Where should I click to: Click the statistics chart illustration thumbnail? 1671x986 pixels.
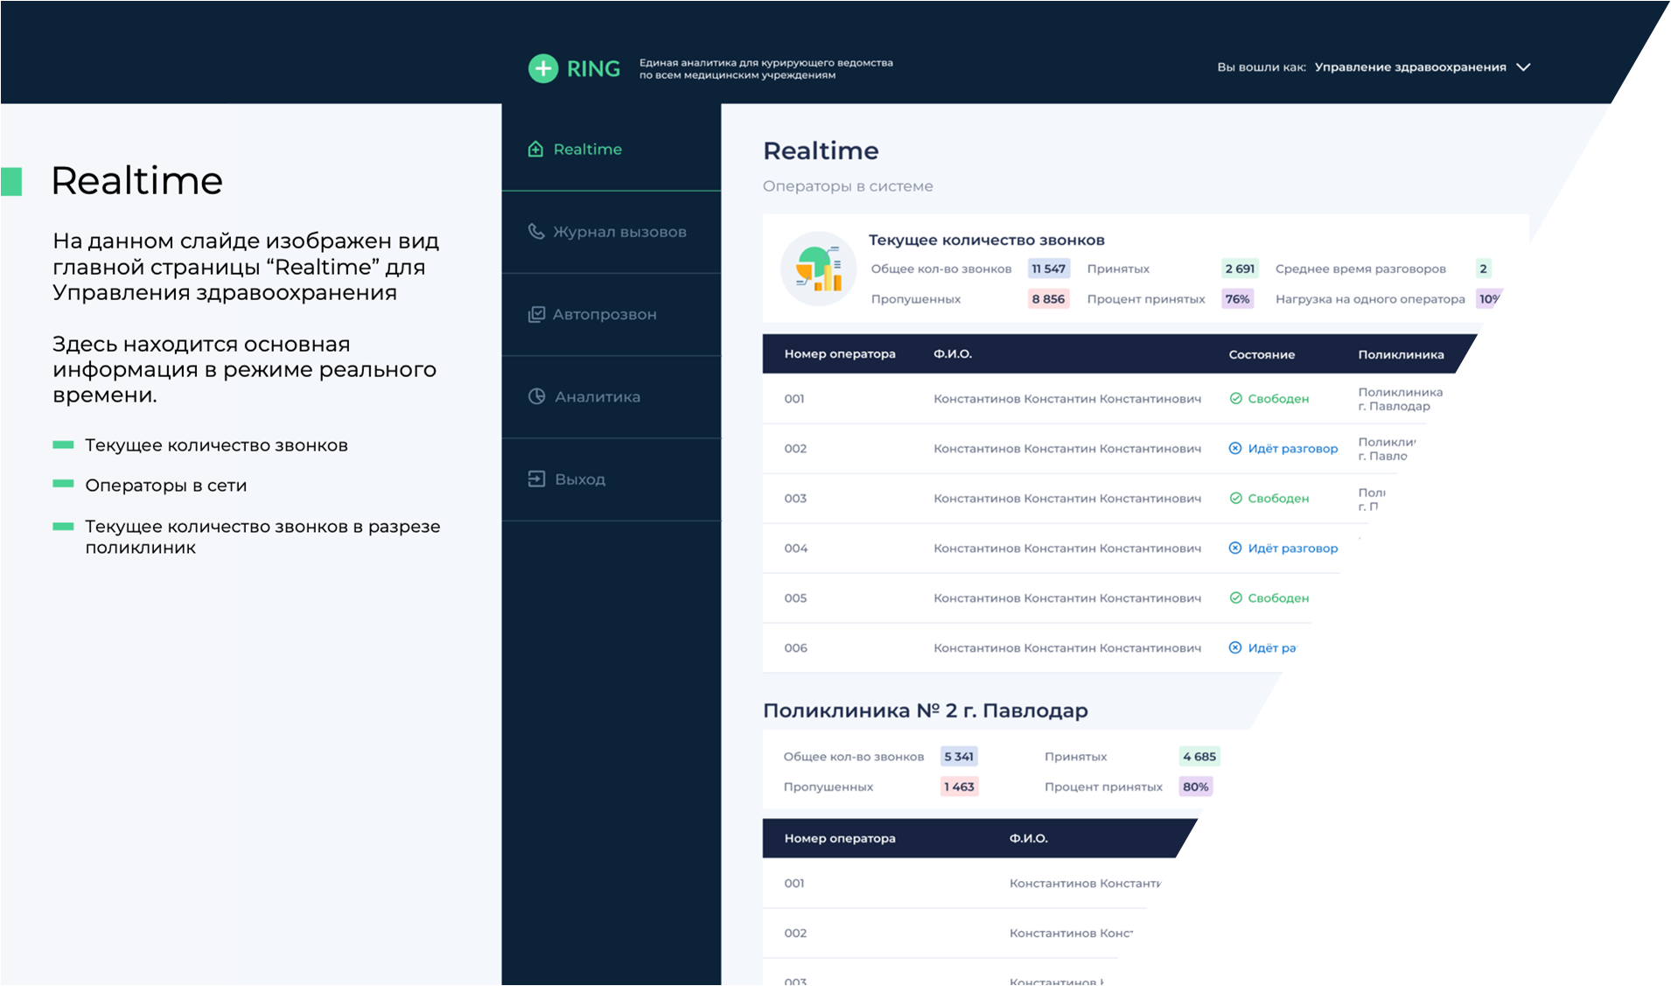(818, 269)
